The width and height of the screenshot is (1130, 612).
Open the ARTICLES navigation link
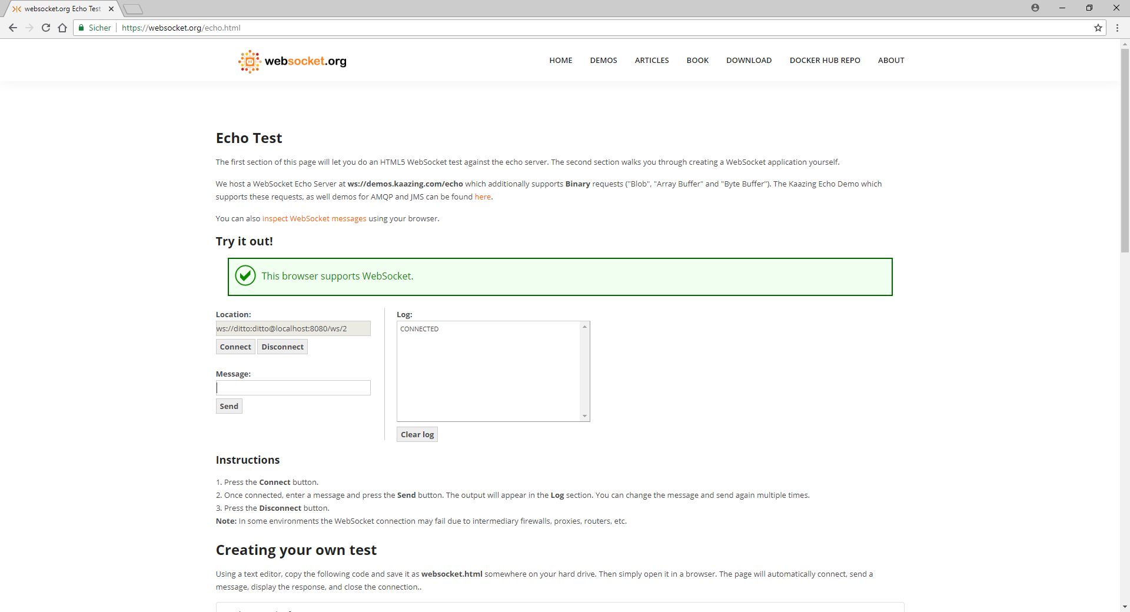click(x=652, y=61)
